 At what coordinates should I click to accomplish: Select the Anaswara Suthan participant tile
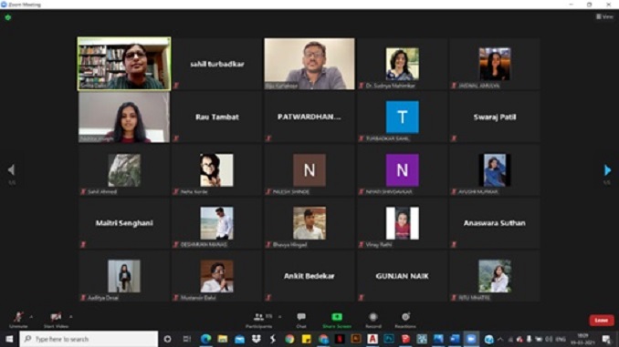[495, 223]
